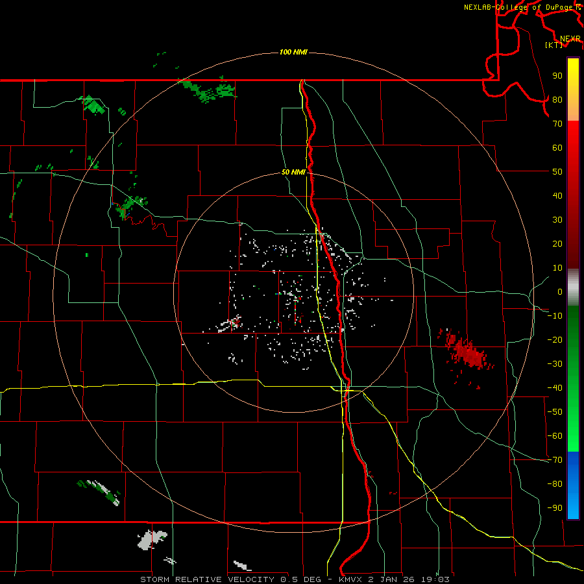584x584 pixels.
Task: Select the 50 NMI range ring label
Action: [x=293, y=172]
